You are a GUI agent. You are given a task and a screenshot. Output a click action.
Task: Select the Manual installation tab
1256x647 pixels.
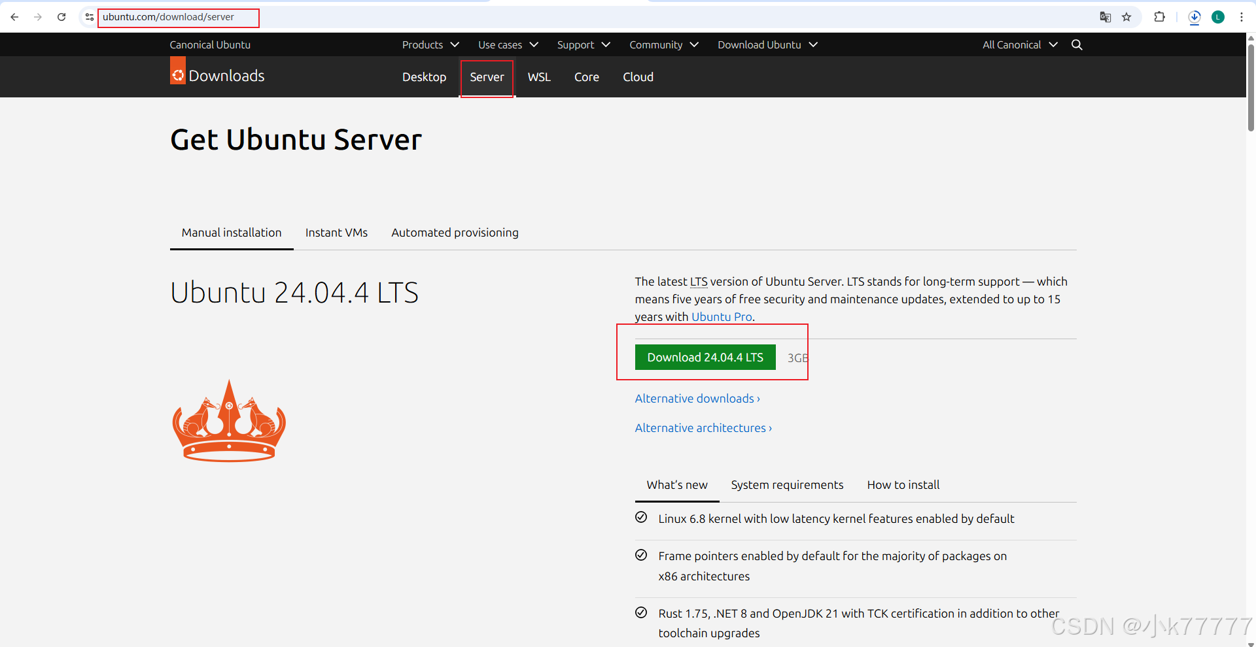click(232, 233)
